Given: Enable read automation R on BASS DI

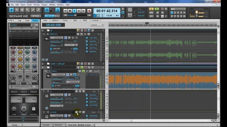Looking at the screenshot, I should [x=66, y=38].
